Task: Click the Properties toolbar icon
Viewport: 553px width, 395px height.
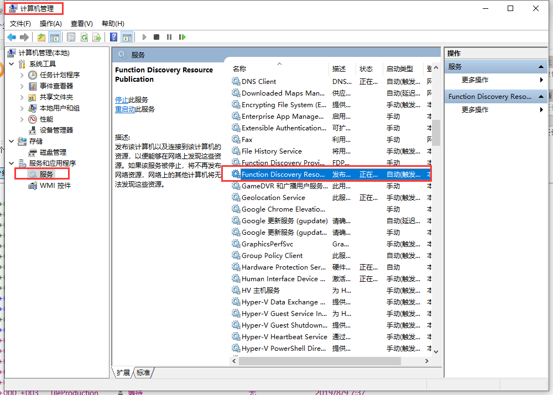Action: [71, 37]
